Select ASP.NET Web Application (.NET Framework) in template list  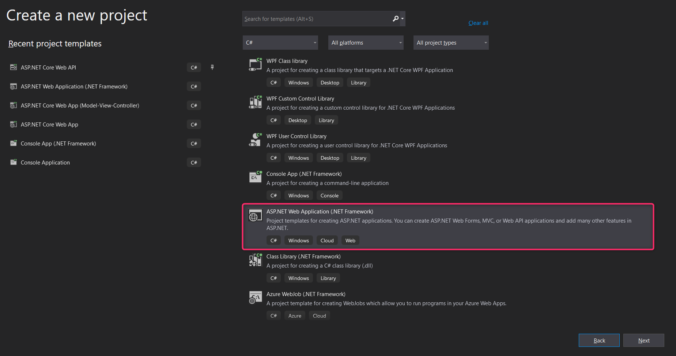(320, 212)
